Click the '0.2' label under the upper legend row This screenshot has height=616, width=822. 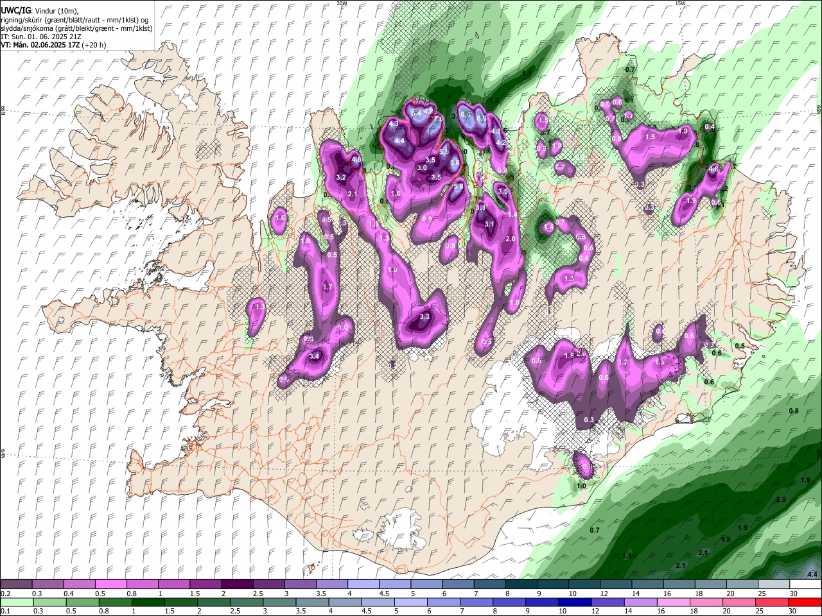point(6,594)
